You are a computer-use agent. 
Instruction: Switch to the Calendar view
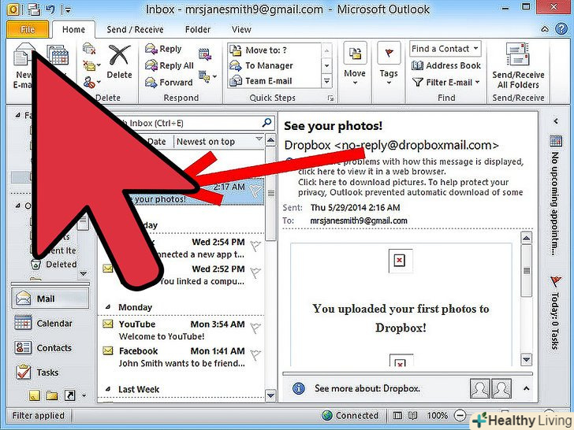pos(50,323)
